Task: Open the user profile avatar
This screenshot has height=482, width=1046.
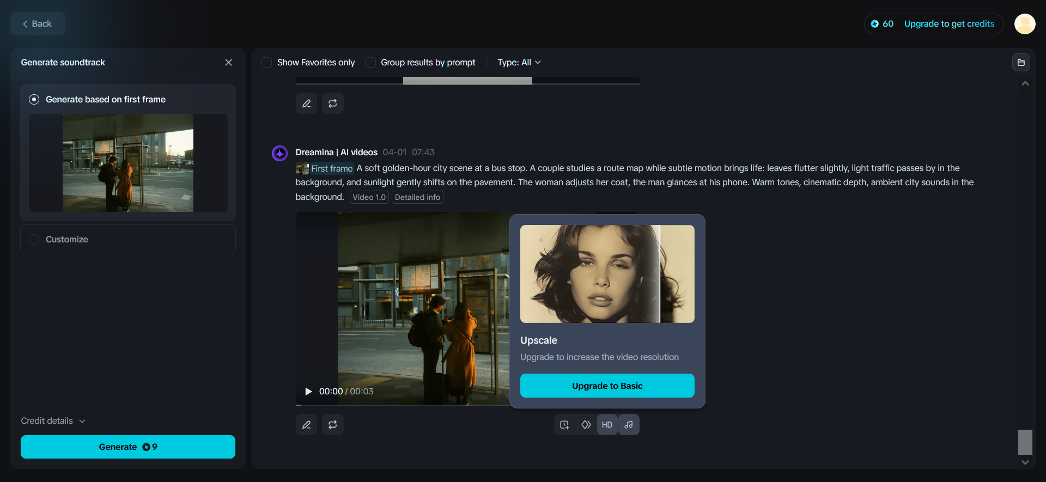Action: (x=1025, y=24)
